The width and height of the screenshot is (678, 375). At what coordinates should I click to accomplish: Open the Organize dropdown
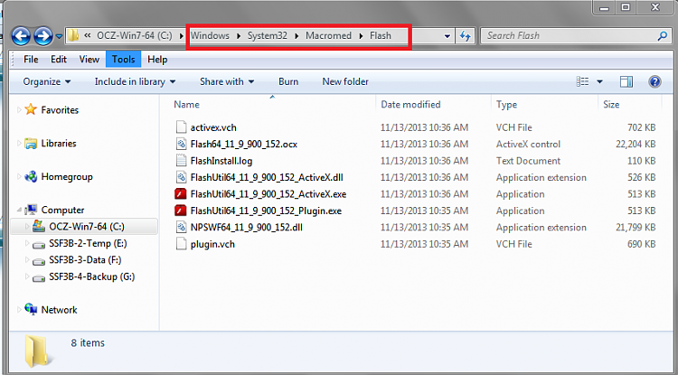(47, 81)
